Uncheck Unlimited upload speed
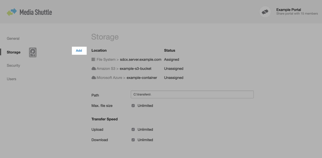The width and height of the screenshot is (322, 158). point(133,129)
